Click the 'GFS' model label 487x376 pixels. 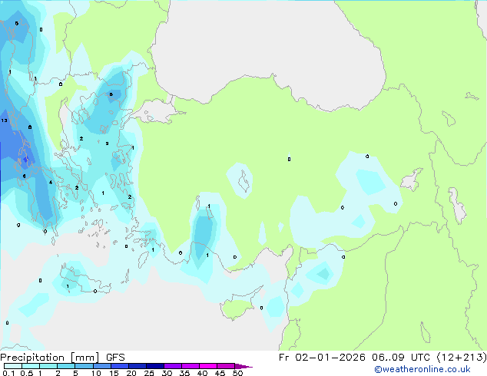(x=115, y=358)
